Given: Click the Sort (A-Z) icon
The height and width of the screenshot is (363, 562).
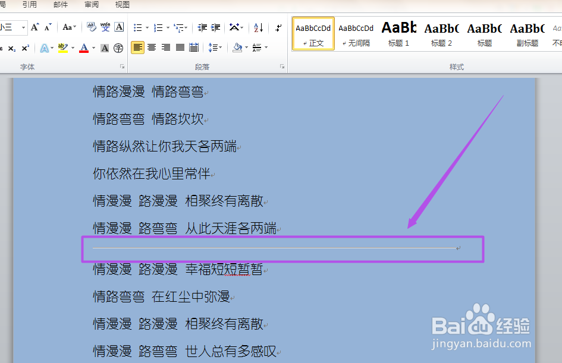Looking at the screenshot, I should tap(257, 27).
